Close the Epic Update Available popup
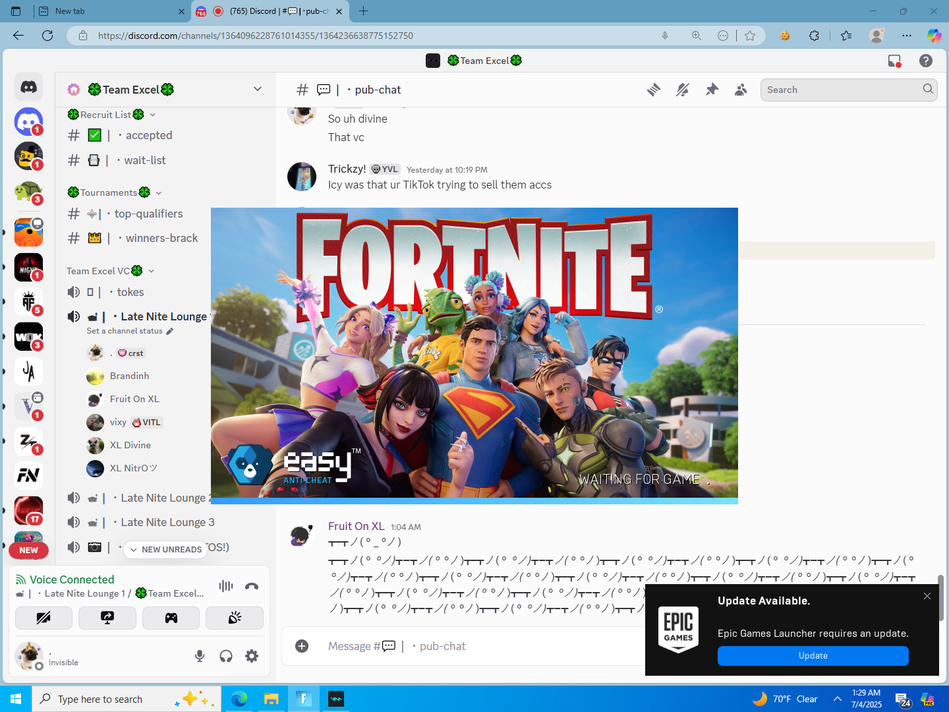The image size is (949, 712). tap(927, 596)
